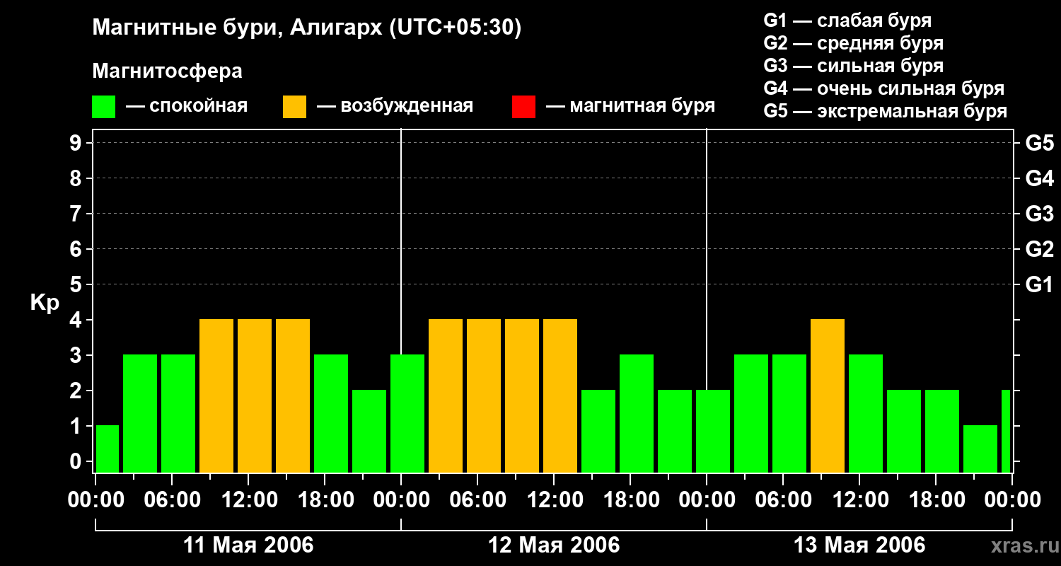Click the 'Магнитосфера' heading
Viewport: 1061px width, 566px height.
click(167, 71)
